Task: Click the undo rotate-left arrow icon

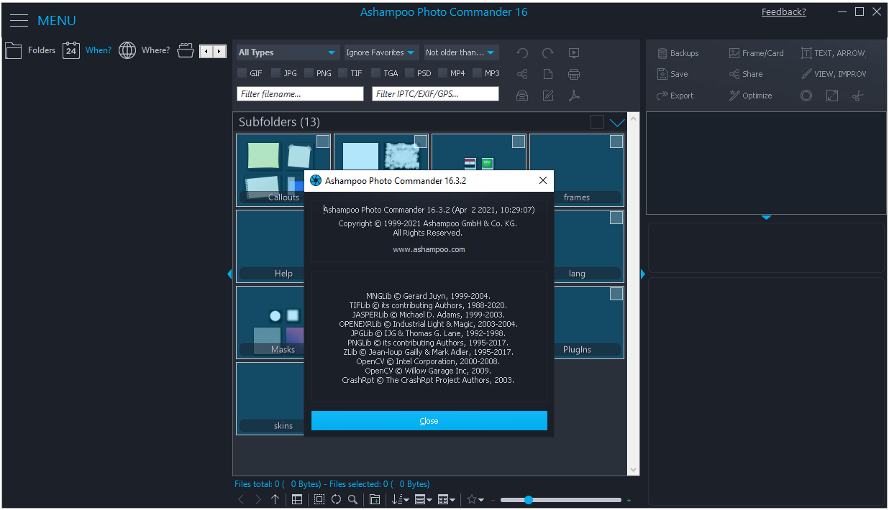Action: (522, 53)
